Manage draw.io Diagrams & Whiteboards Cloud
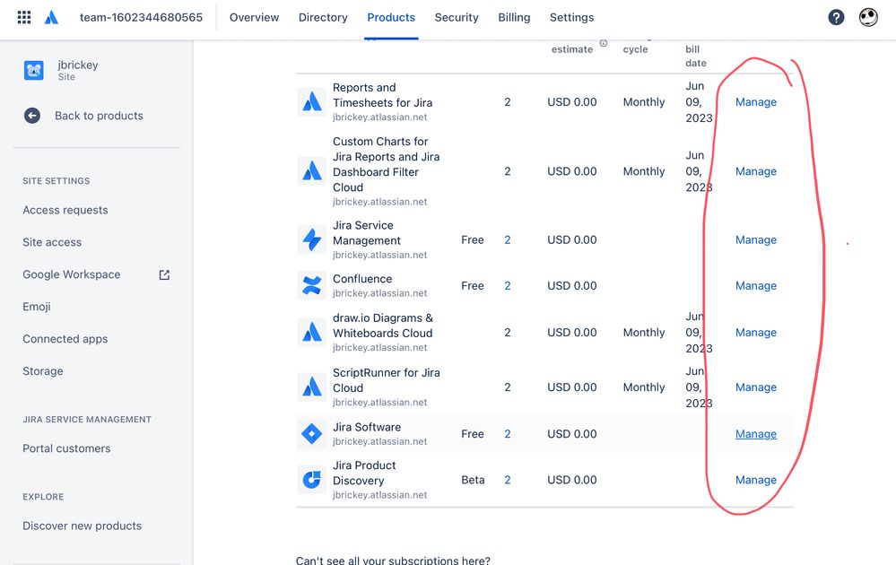 [755, 333]
